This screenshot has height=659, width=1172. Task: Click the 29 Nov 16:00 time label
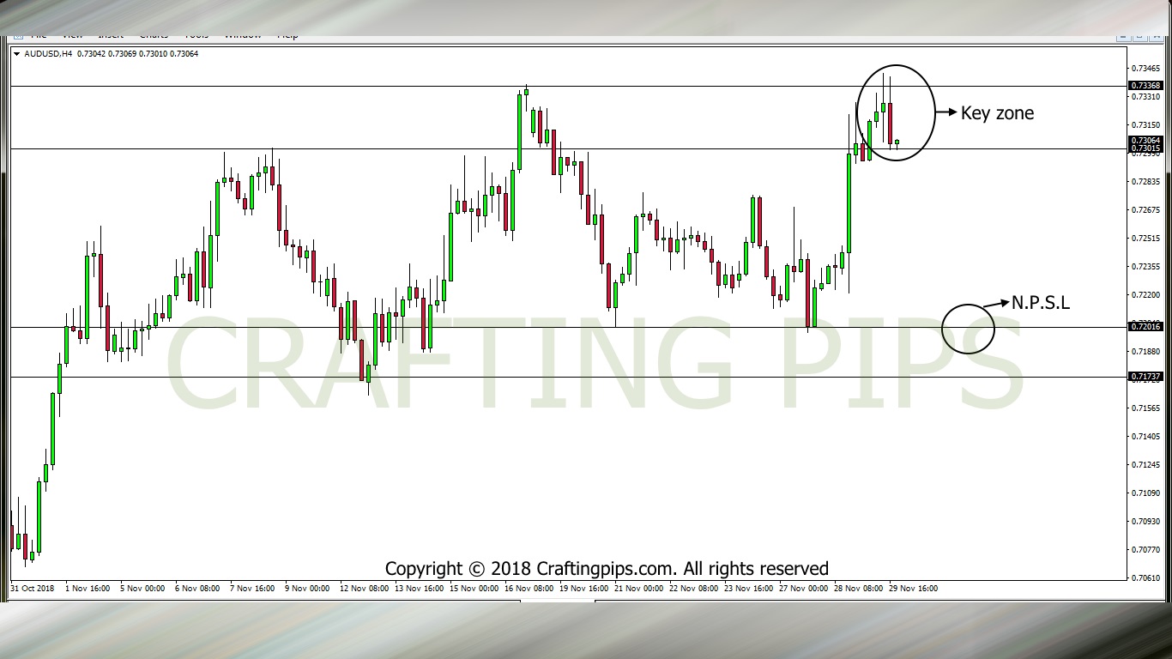coord(914,589)
